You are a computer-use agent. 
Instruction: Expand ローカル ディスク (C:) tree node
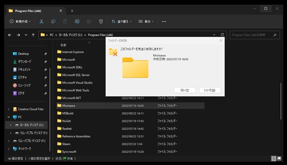pos(11,125)
